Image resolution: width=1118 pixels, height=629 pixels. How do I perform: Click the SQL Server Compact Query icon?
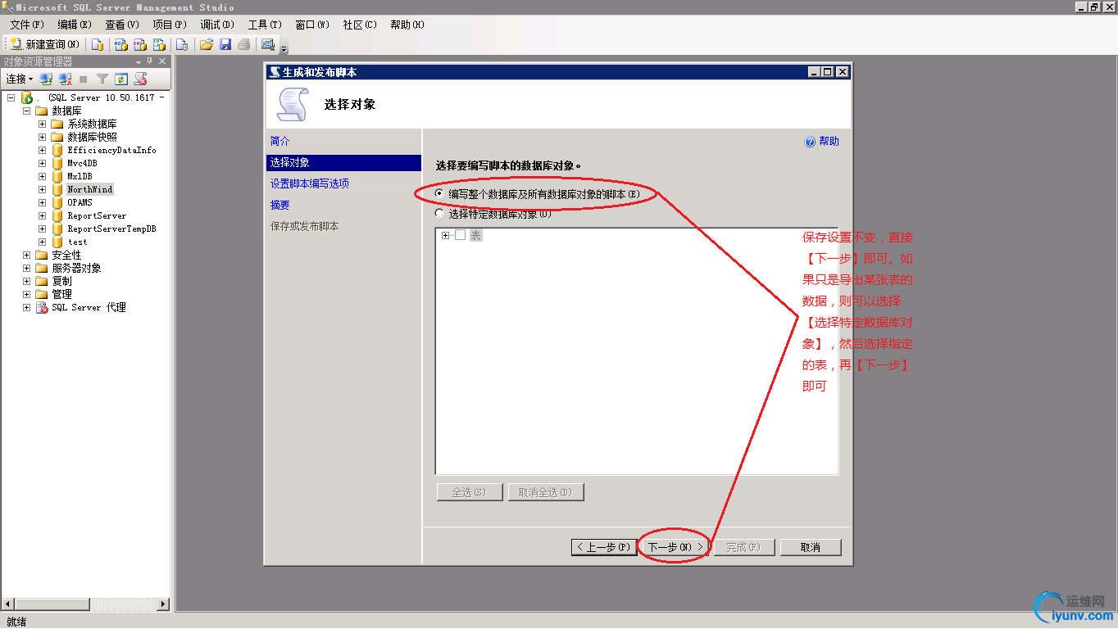182,44
